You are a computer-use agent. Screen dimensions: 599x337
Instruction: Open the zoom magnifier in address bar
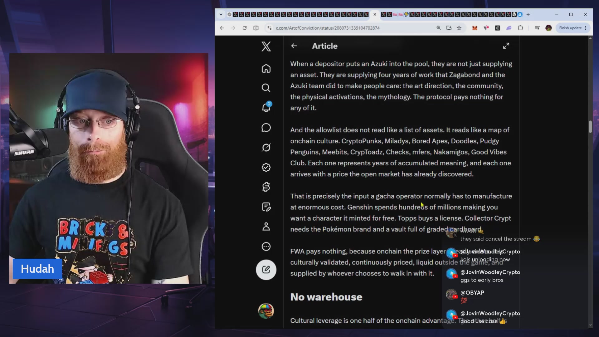click(439, 28)
